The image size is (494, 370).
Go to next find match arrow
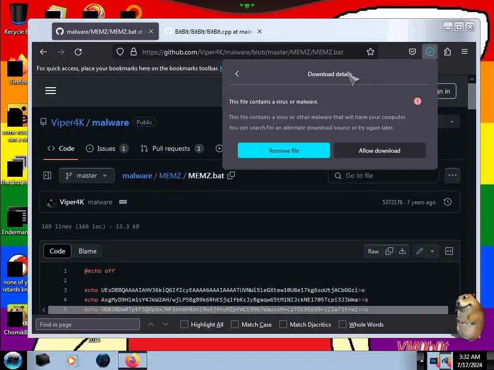(x=165, y=324)
